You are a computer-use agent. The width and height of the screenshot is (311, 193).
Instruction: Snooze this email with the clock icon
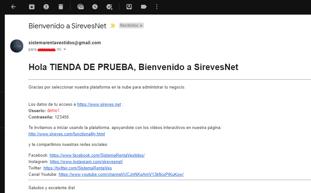[95, 7]
